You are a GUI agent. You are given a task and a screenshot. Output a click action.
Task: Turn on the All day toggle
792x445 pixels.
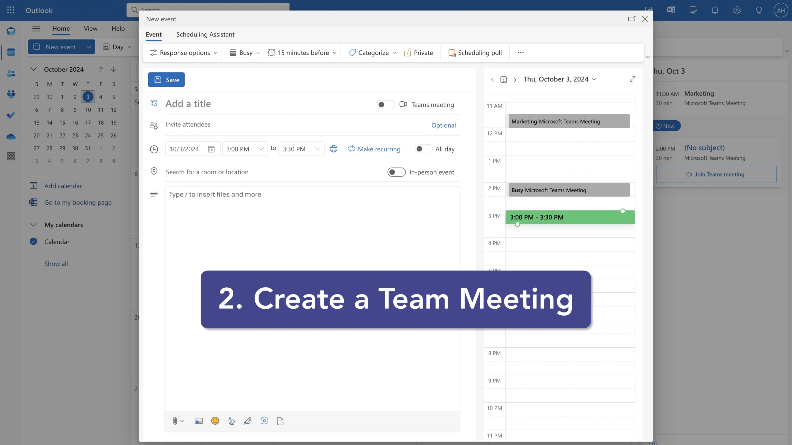pos(423,149)
